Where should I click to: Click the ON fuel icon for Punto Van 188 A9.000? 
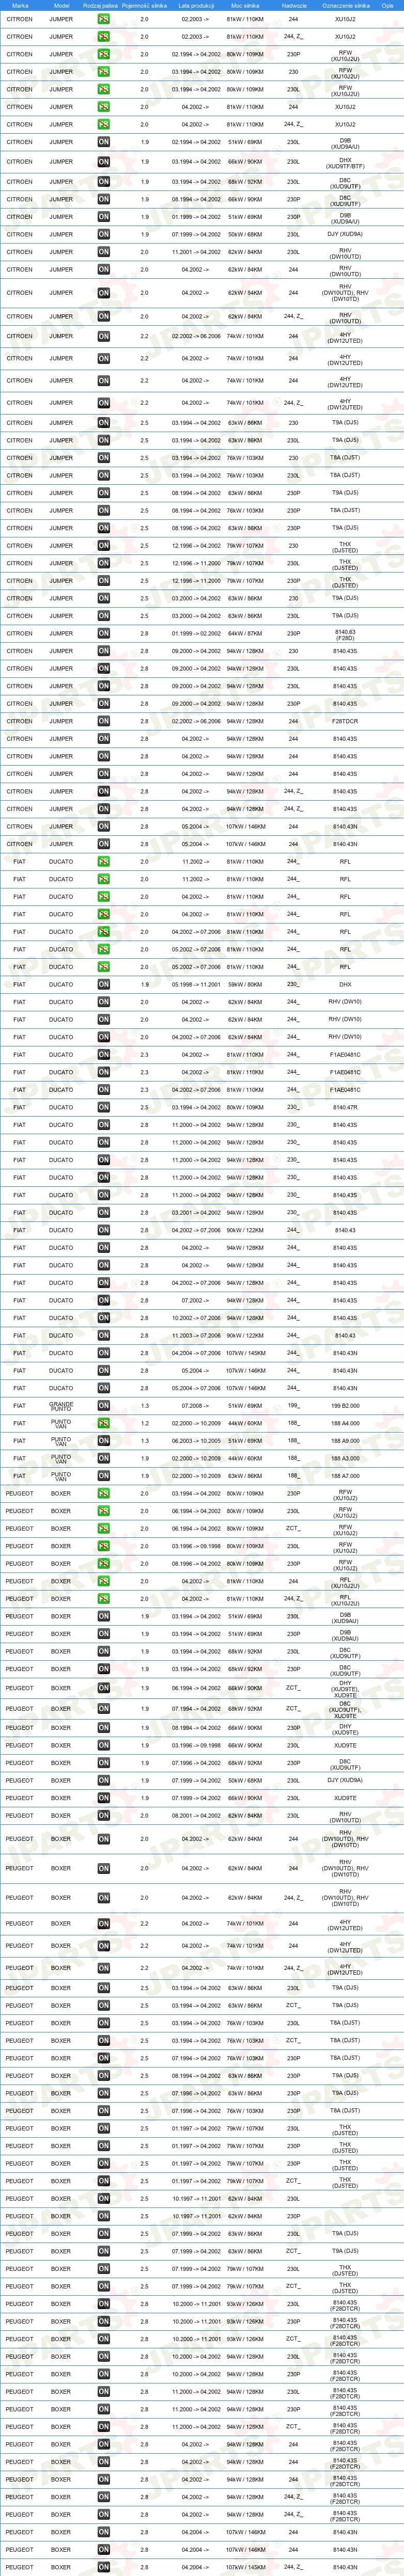click(104, 1441)
